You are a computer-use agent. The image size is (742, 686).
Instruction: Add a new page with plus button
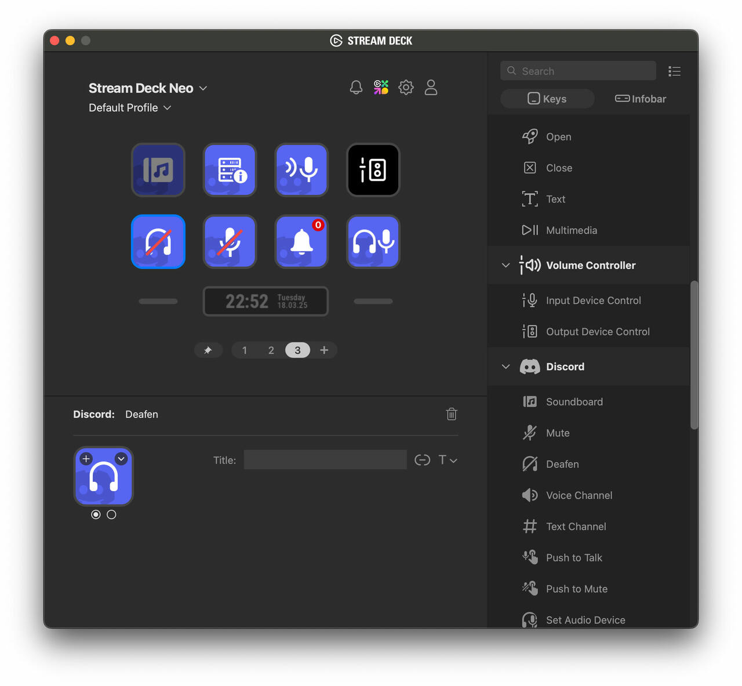pyautogui.click(x=324, y=350)
